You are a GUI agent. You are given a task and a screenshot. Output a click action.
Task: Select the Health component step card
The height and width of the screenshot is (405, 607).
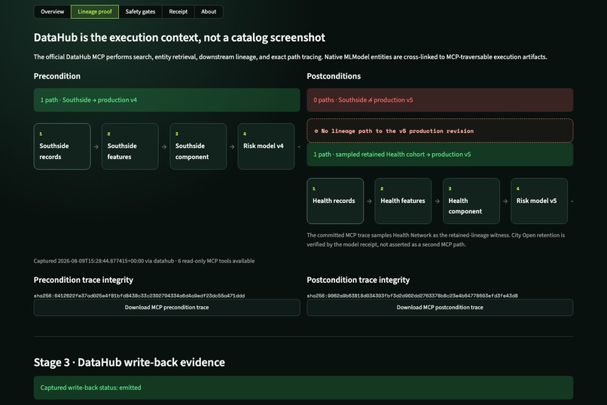471,201
